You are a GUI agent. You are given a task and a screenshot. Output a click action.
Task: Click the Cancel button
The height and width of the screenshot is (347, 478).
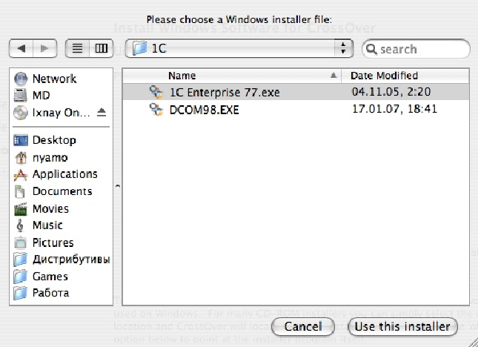tap(302, 326)
